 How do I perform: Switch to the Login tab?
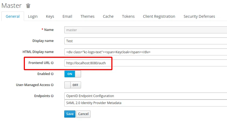33,16
